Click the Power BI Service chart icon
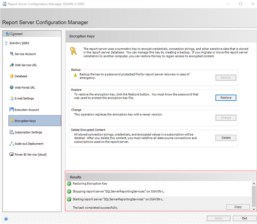The width and height of the screenshot is (257, 224). 11,154
